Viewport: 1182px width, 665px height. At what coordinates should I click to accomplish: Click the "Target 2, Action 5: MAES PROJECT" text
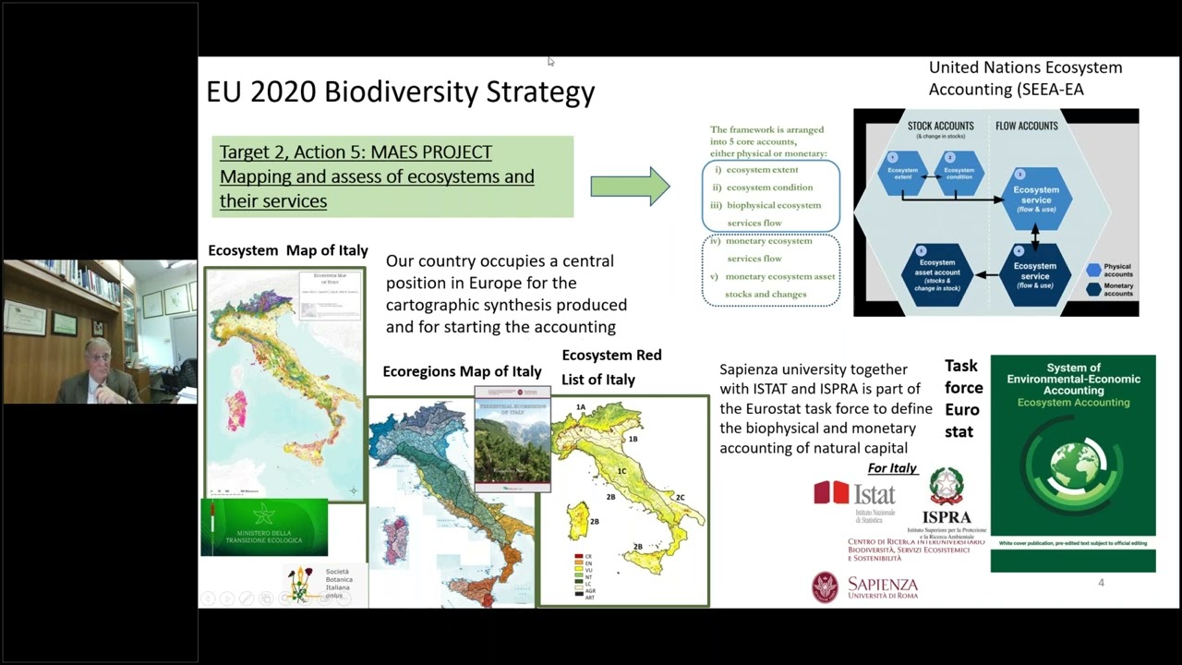356,151
